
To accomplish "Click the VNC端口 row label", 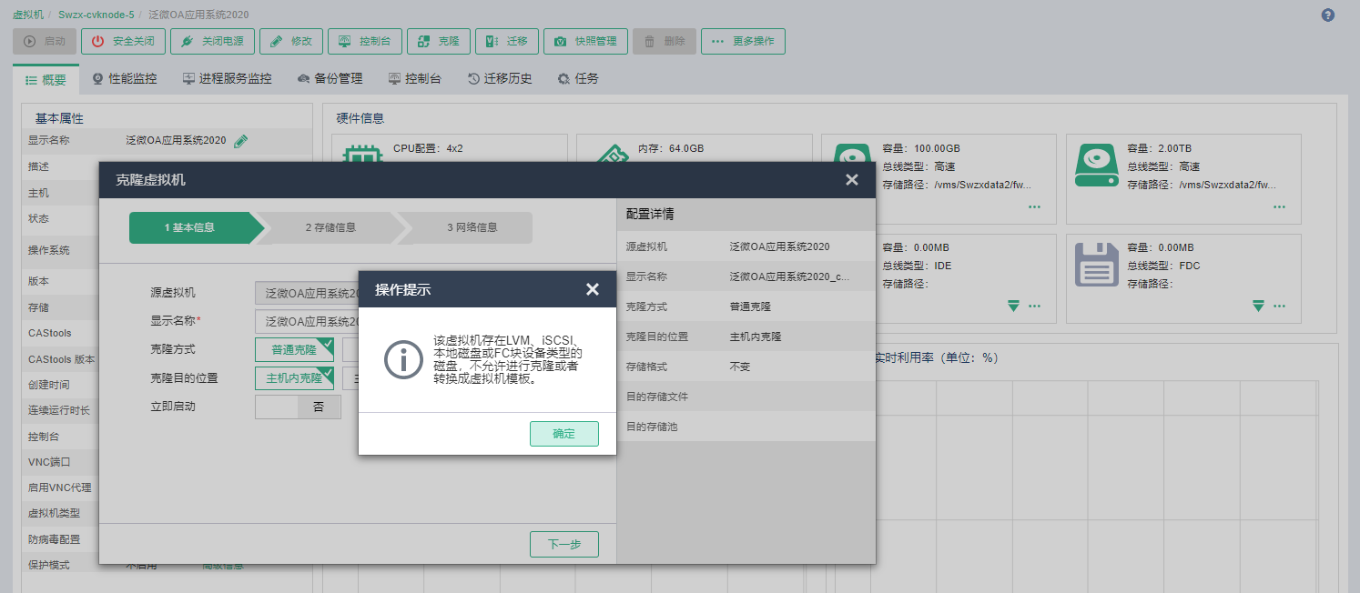I will pos(49,462).
